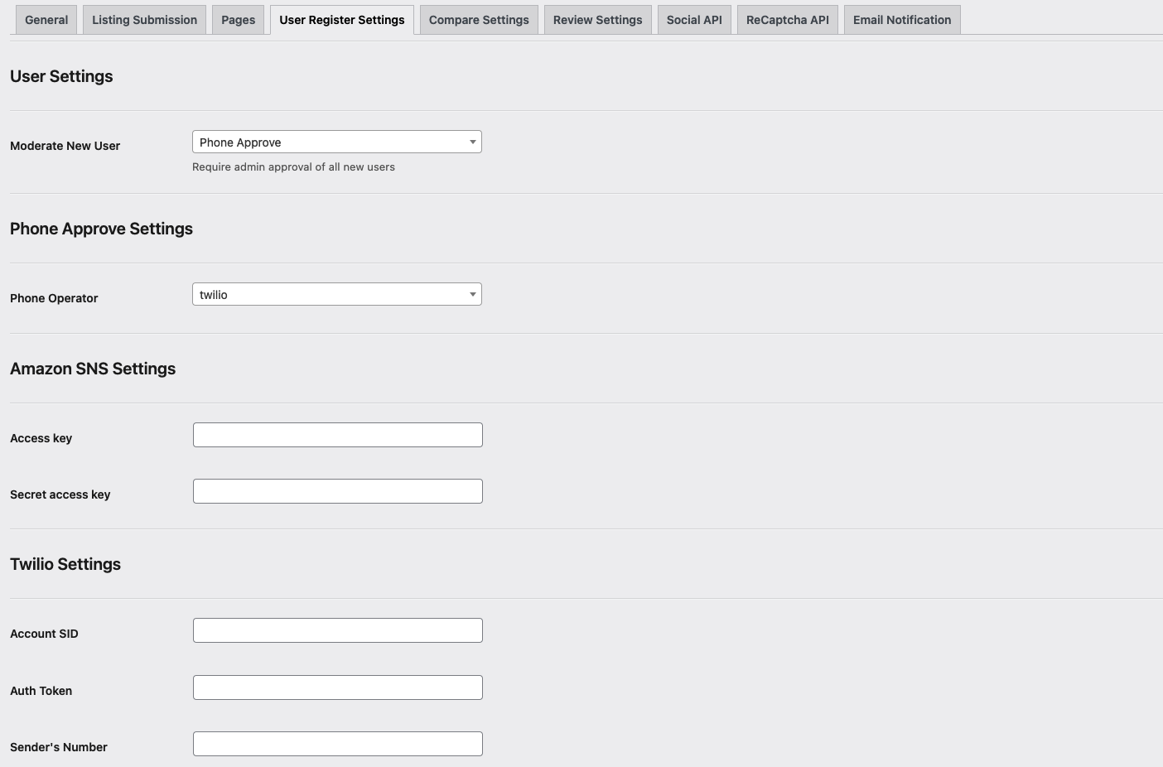
Task: Click the Account SID label text
Action: point(44,634)
